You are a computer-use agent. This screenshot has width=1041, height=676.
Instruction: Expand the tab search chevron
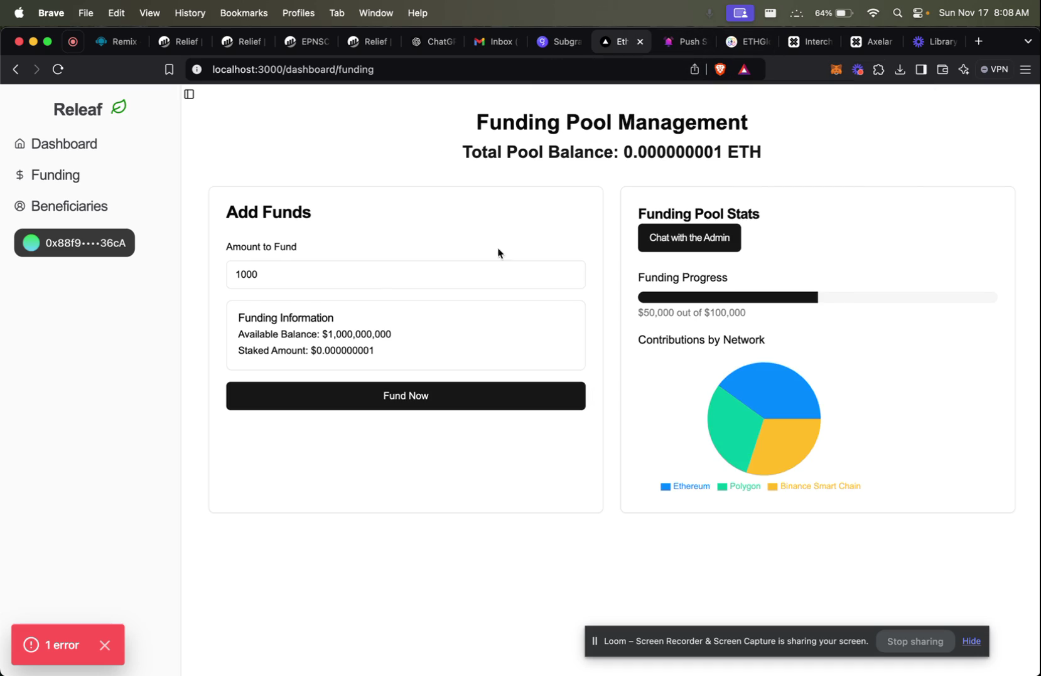(x=1028, y=41)
